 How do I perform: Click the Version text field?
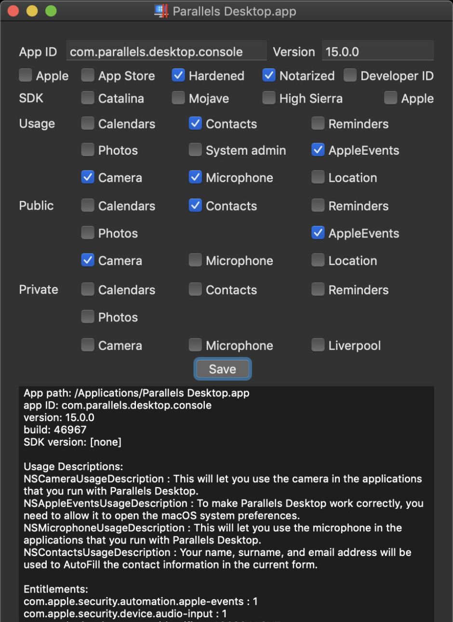pos(377,52)
